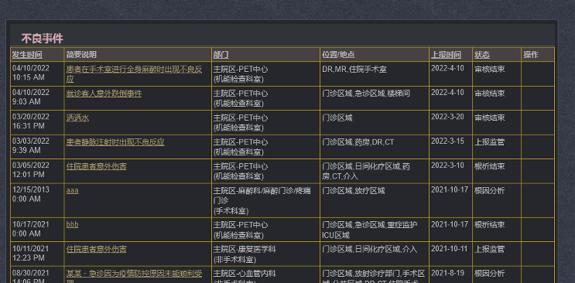The height and width of the screenshot is (283, 575).
Task: Open 就诊客人意外跌倒事件 link
Action: [104, 94]
